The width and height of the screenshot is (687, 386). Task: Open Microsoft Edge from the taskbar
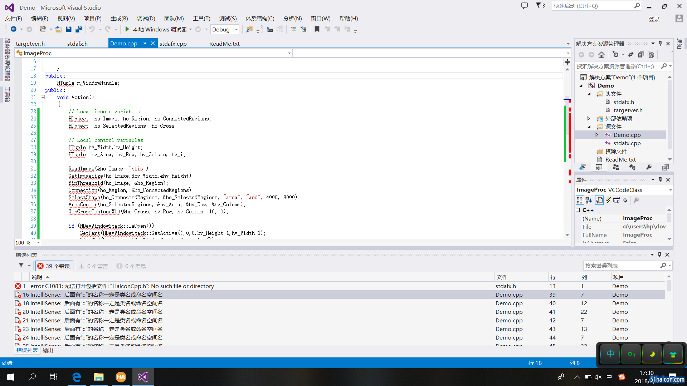[x=77, y=377]
